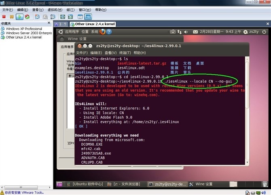Select the Other Linux 2.4.x kernel tab
The height and width of the screenshot is (195, 271).
coord(93,24)
